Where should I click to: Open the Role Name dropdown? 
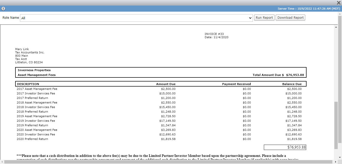(x=136, y=18)
